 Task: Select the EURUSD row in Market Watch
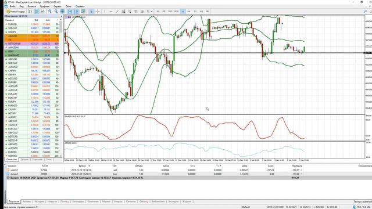pyautogui.click(x=32, y=24)
